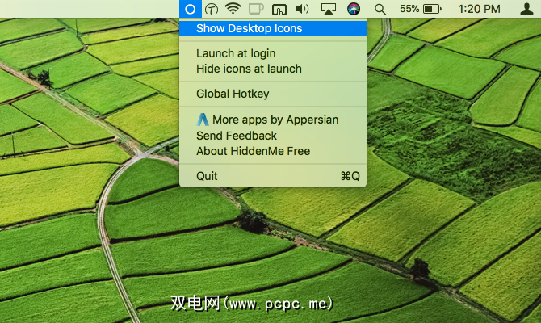541x323 pixels.
Task: Click the coffee cup menu bar icon
Action: (x=256, y=9)
